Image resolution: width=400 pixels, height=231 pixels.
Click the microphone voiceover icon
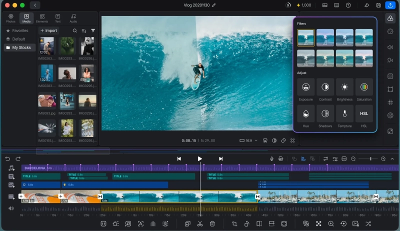[271, 159]
